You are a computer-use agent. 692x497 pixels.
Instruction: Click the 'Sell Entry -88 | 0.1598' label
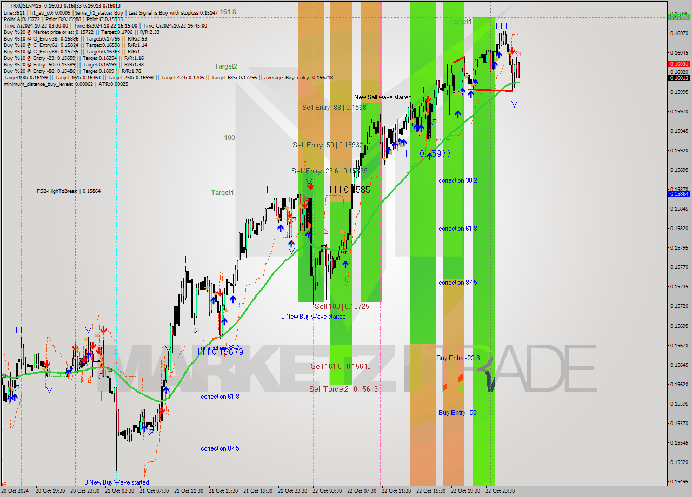point(334,107)
